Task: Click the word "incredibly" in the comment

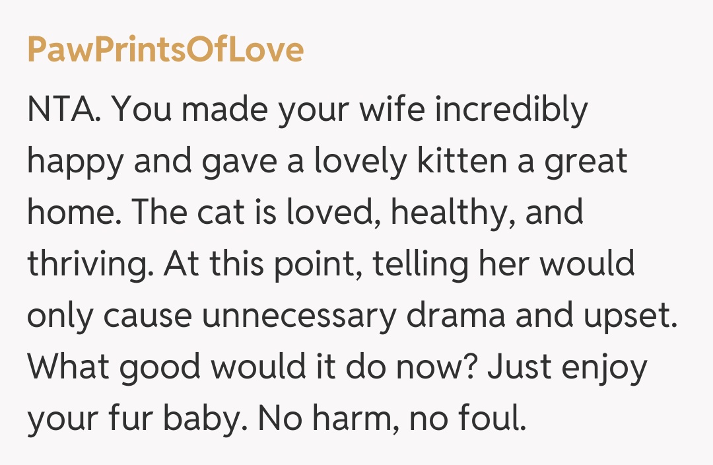Action: 511,110
